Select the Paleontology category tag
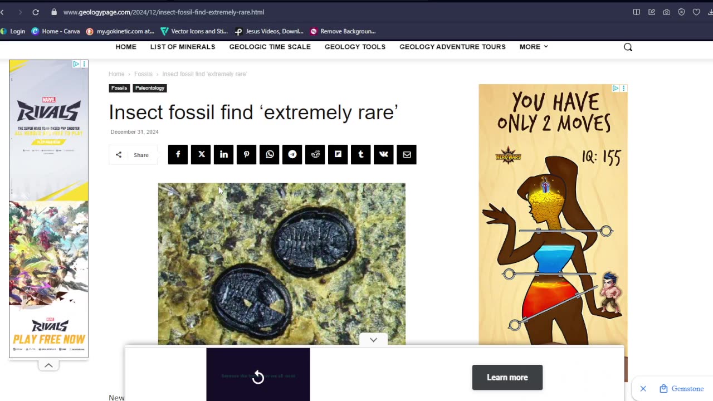The image size is (713, 401). click(150, 88)
